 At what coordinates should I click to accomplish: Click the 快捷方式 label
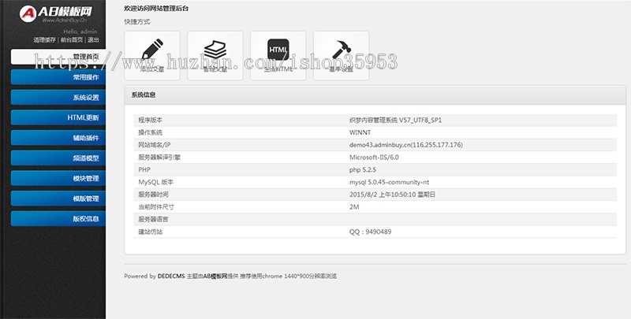pos(136,22)
